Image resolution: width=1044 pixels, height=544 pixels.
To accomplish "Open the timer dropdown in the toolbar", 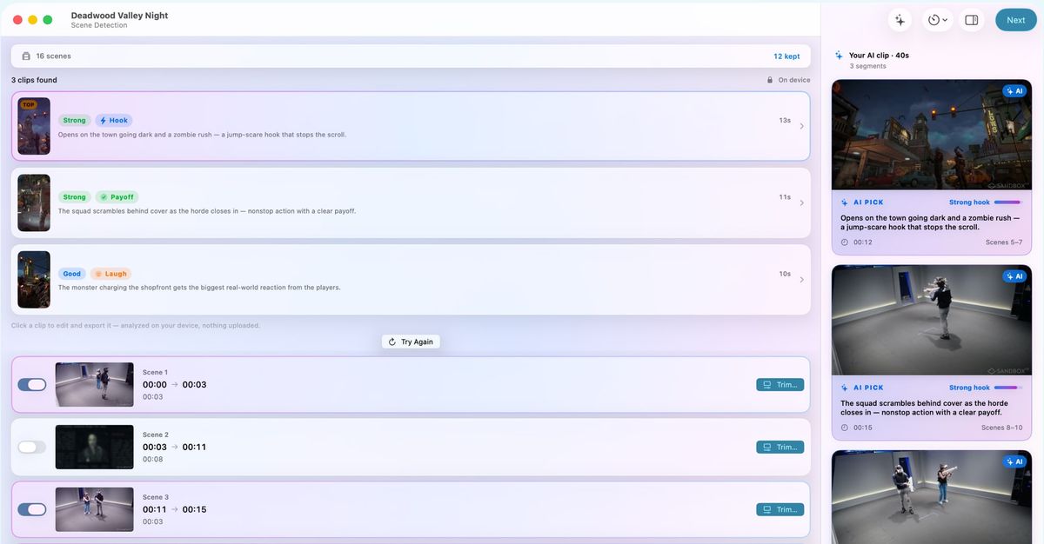I will (938, 20).
